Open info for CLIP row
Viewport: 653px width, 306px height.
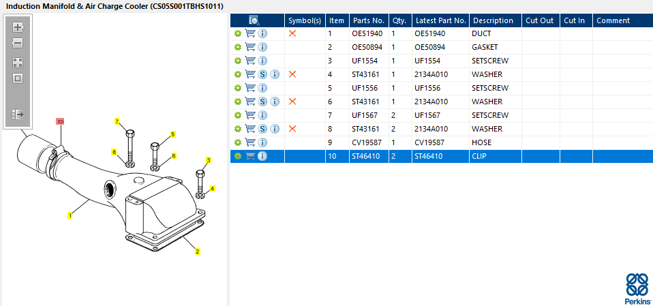pyautogui.click(x=262, y=156)
